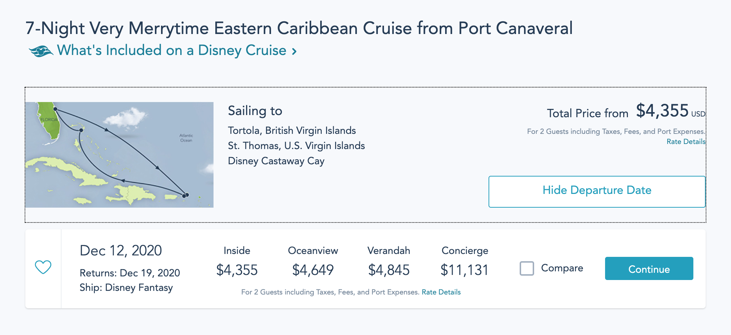Image resolution: width=731 pixels, height=335 pixels.
Task: Open Rate Details under Total Price
Action: [686, 141]
